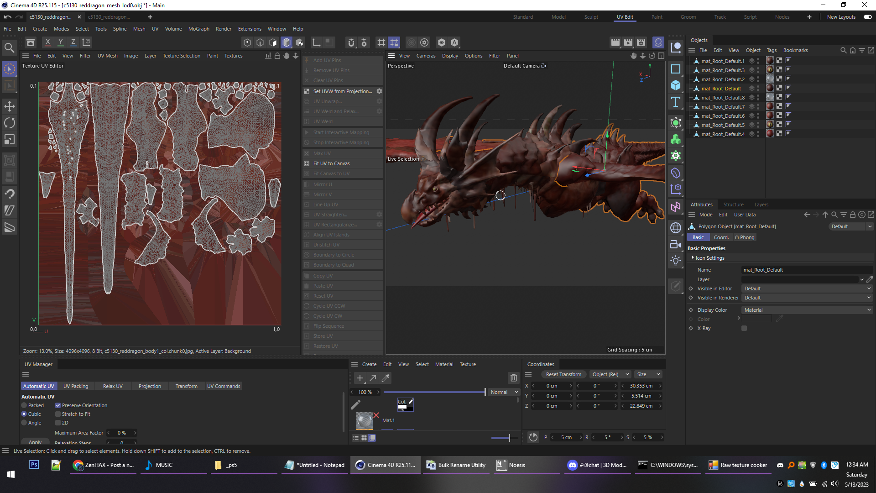Open the Coord. attributes tab
The height and width of the screenshot is (493, 876).
tap(721, 237)
